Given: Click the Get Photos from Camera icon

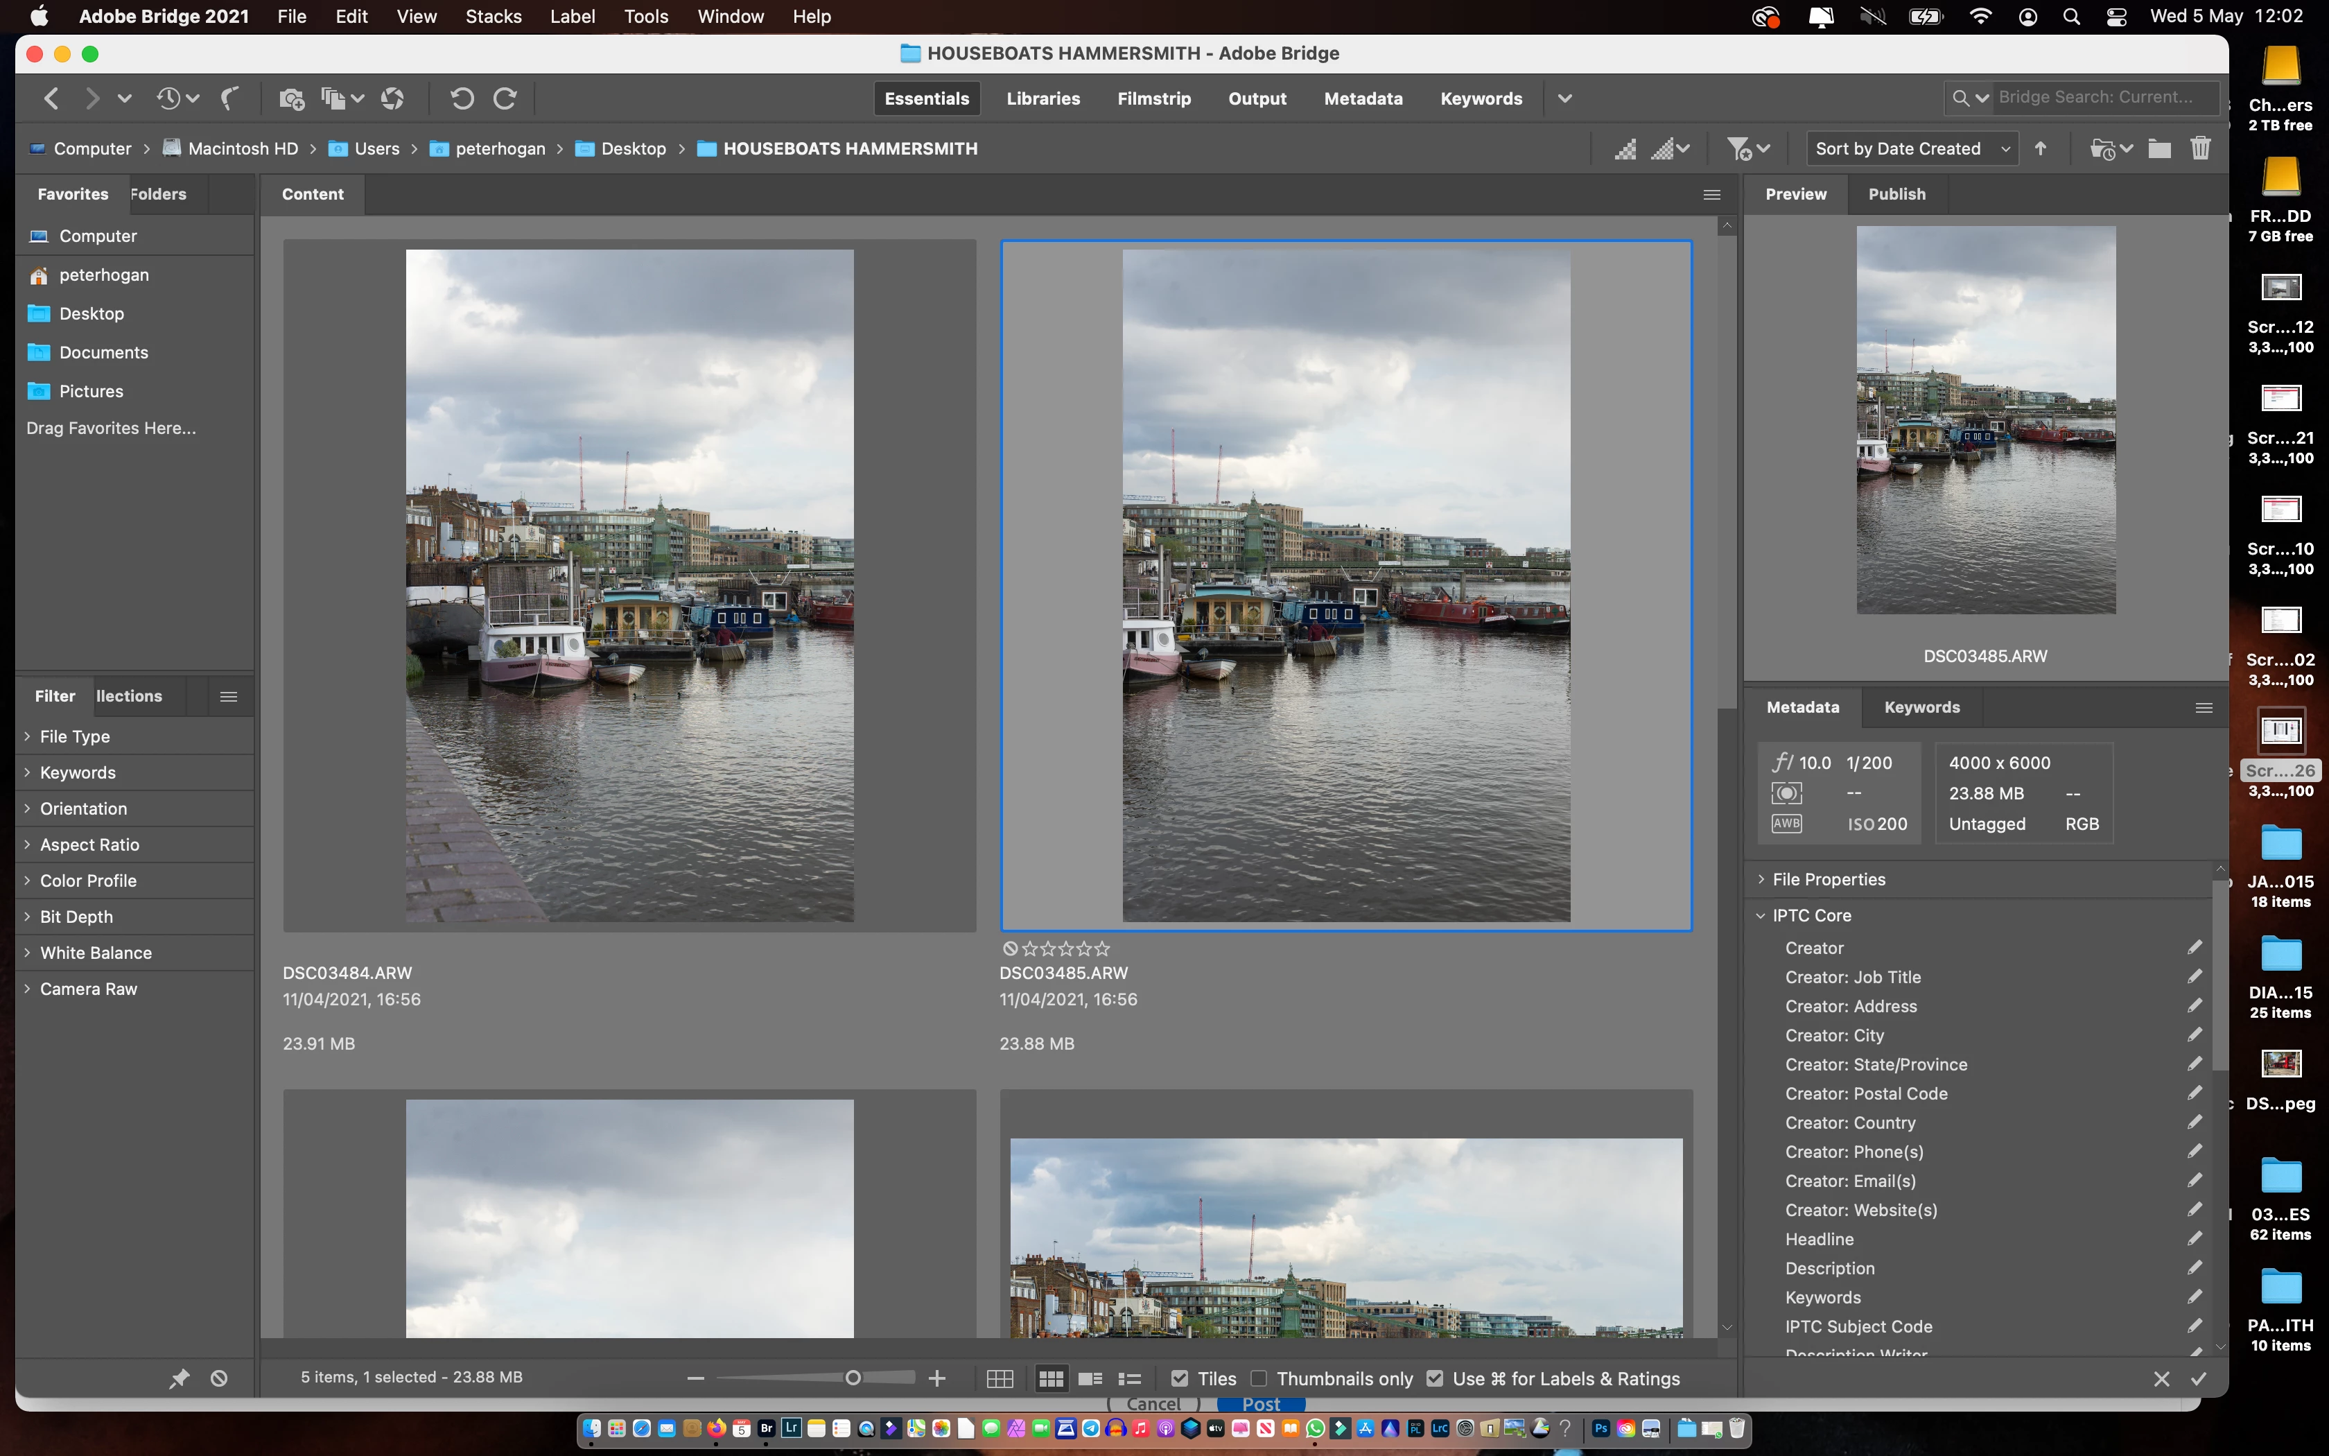Looking at the screenshot, I should pos(290,98).
